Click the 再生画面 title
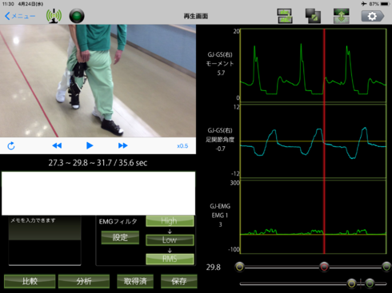 (x=196, y=16)
